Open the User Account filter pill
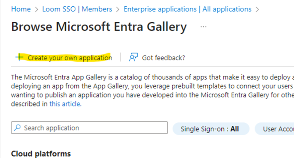This screenshot has height=158, width=294. [x=275, y=129]
